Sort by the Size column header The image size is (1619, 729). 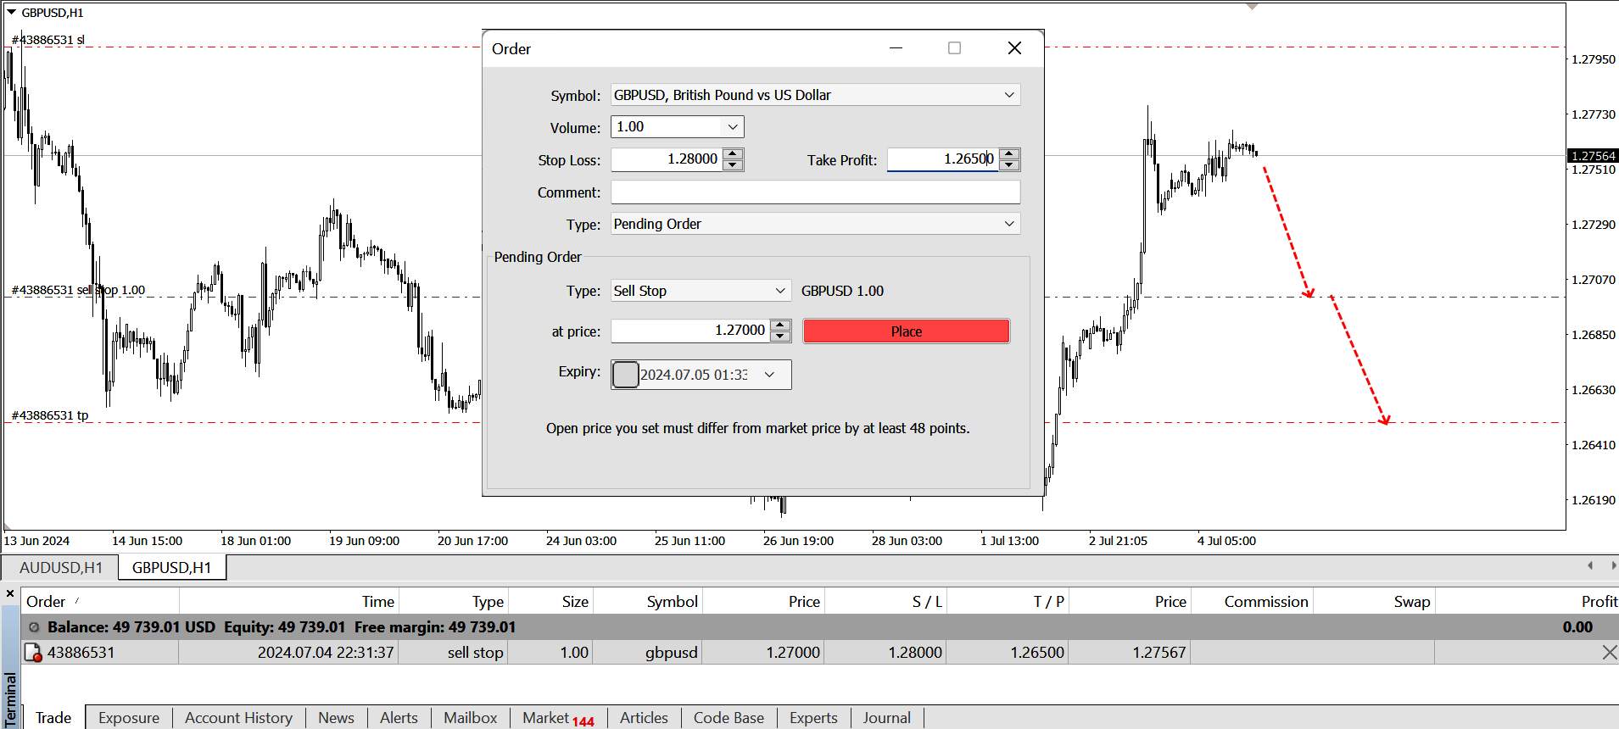point(550,602)
